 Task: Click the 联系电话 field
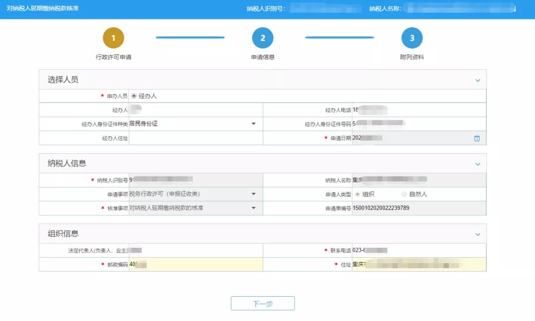click(419, 251)
